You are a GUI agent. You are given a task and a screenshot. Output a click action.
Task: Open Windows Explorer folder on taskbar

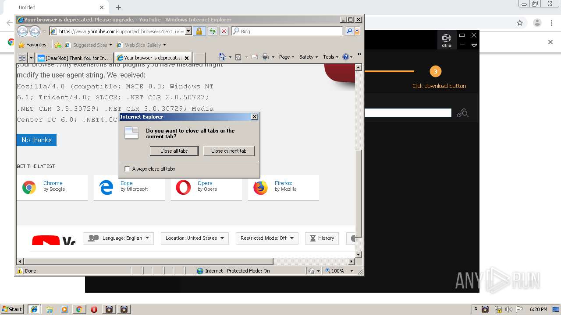pyautogui.click(x=50, y=309)
